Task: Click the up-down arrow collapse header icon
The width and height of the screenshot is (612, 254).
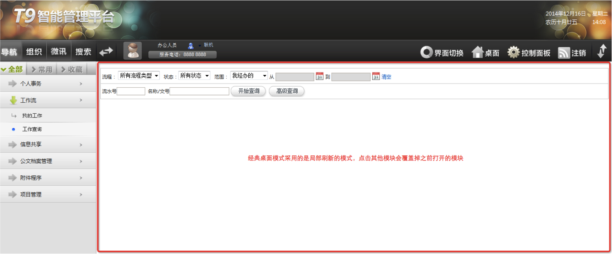Action: pos(602,52)
